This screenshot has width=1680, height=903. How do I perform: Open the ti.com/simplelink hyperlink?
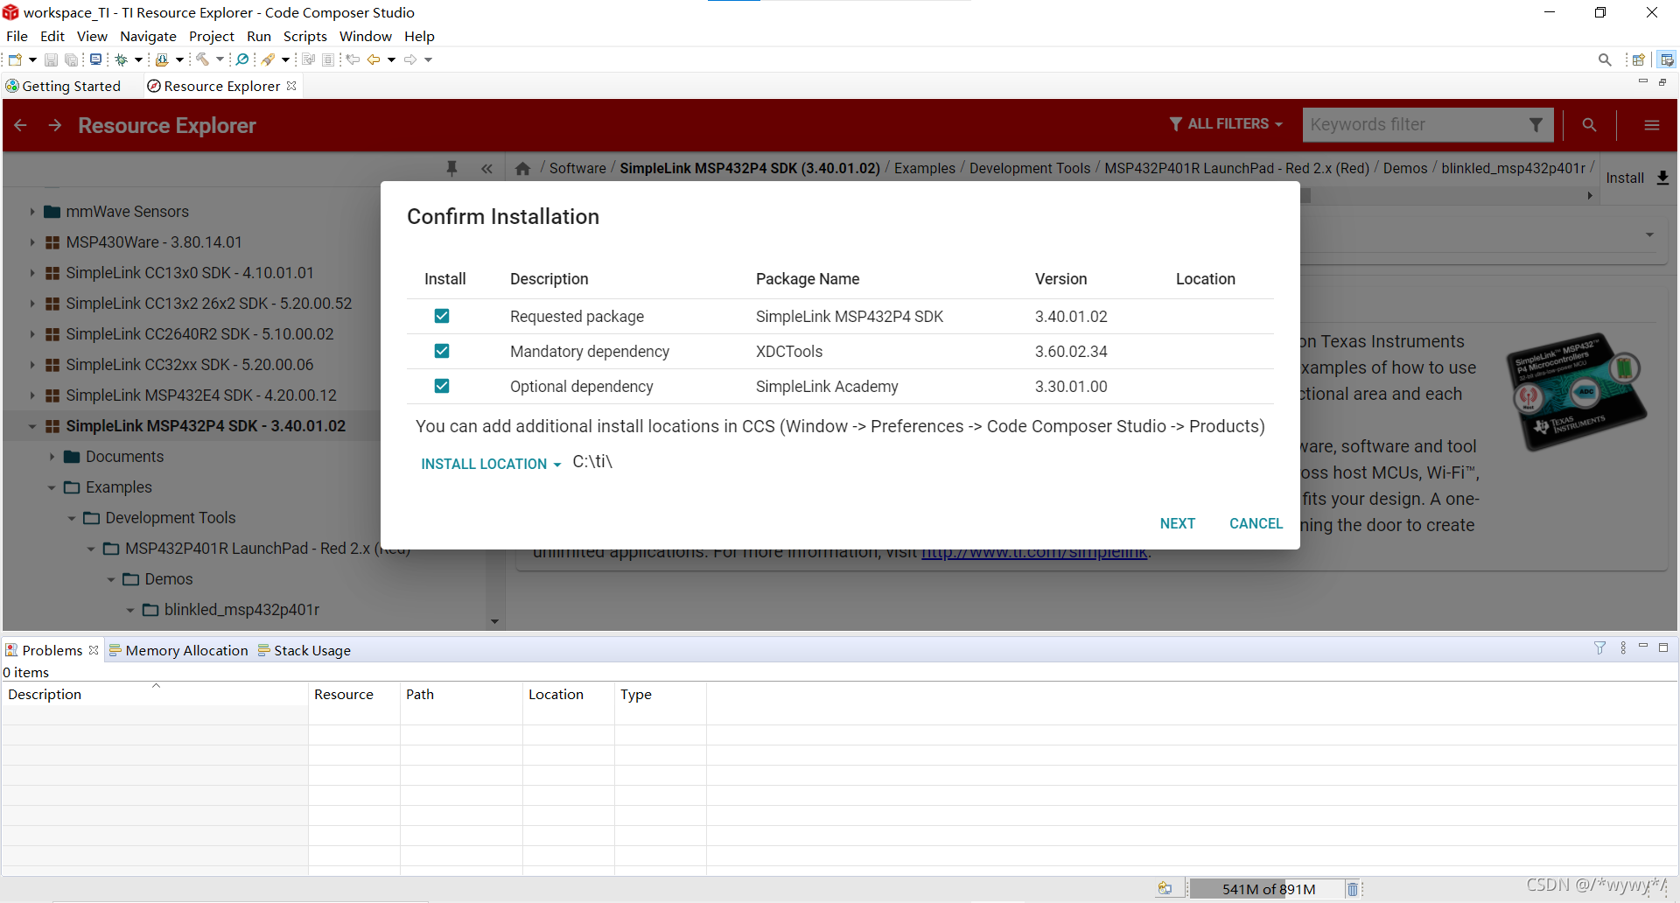(x=1034, y=554)
